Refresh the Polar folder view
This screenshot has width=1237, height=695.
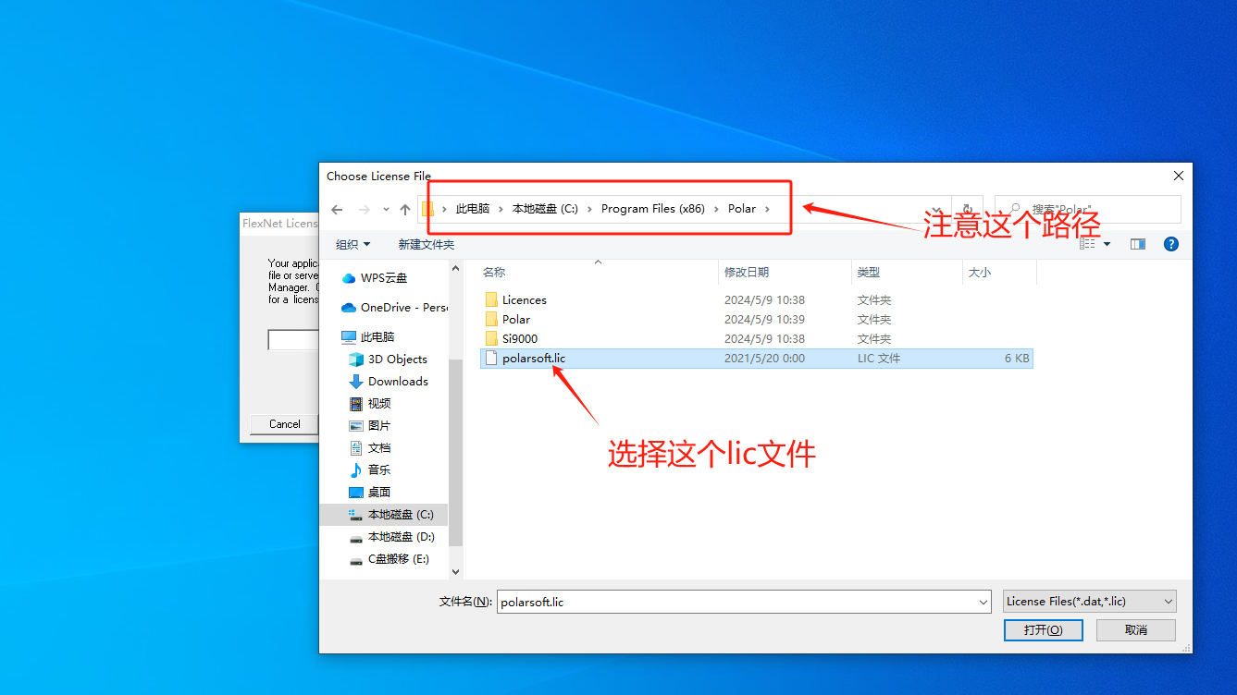[968, 210]
